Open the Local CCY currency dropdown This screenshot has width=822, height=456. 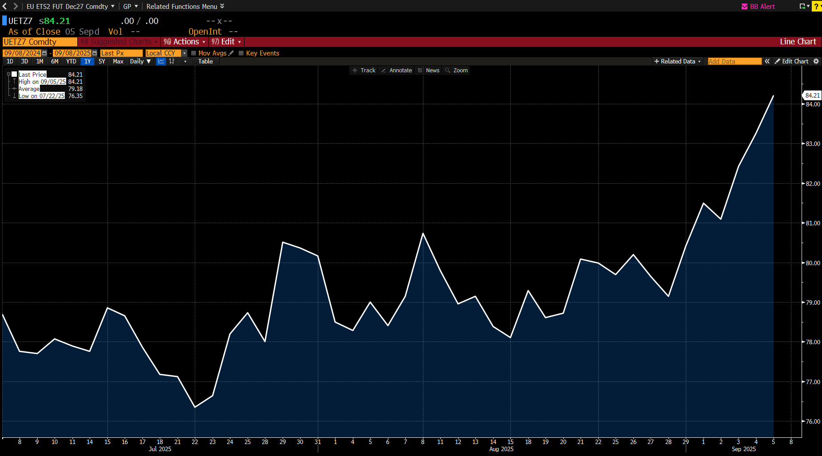[184, 53]
